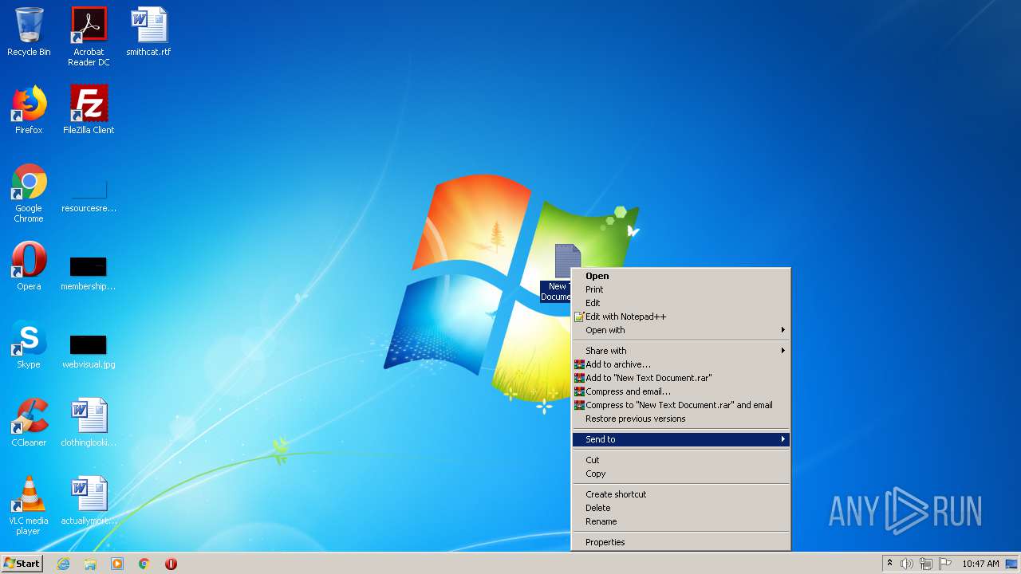
Task: Select the smithcat.rtf document icon
Action: (148, 32)
